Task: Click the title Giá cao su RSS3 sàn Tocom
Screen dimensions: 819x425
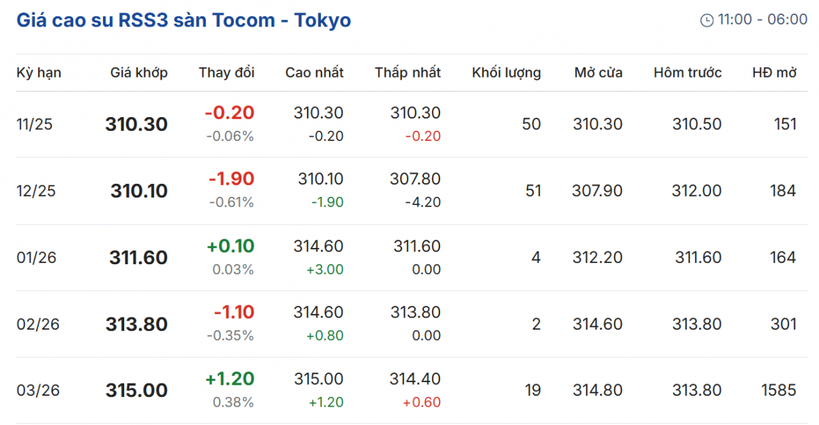Action: coord(184,20)
